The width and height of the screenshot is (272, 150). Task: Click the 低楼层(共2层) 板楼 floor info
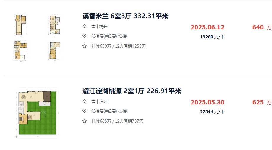[x=109, y=111]
